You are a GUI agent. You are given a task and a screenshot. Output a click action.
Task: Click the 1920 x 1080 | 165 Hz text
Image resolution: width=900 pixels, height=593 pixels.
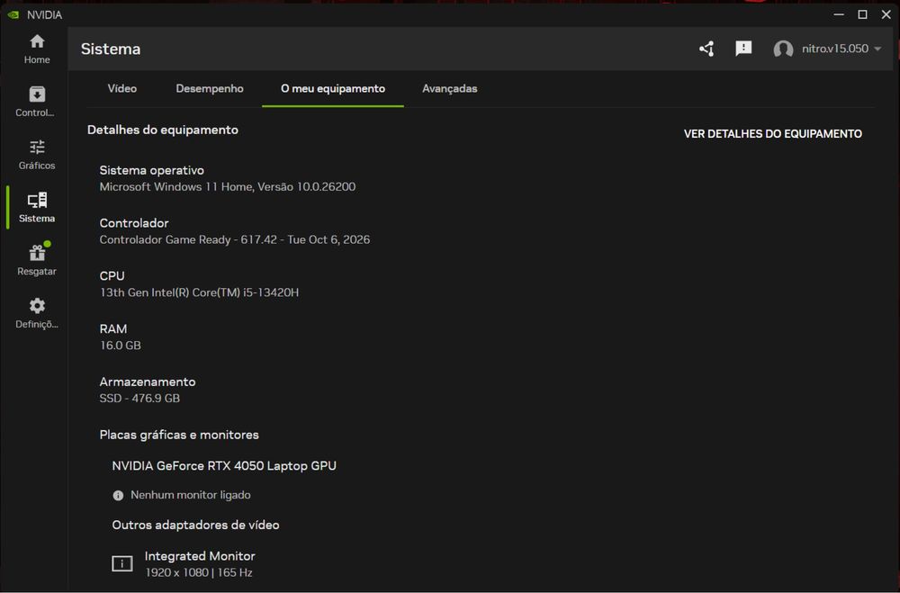point(199,572)
